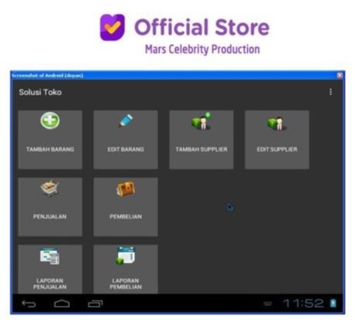This screenshot has width=355, height=320.
Task: Click the TAMBAH BARANG label
Action: [x=50, y=150]
